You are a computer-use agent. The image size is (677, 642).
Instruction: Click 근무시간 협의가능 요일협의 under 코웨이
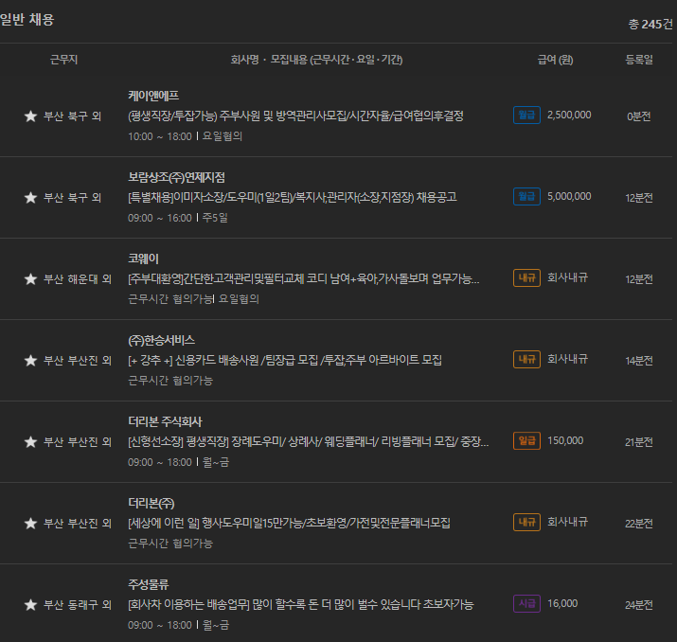(193, 299)
